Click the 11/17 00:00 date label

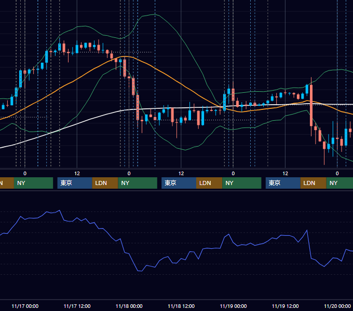[x=25, y=306]
